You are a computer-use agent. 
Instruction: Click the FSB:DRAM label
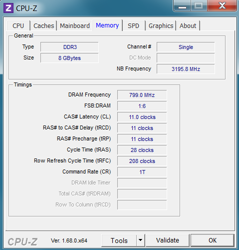coord(97,105)
